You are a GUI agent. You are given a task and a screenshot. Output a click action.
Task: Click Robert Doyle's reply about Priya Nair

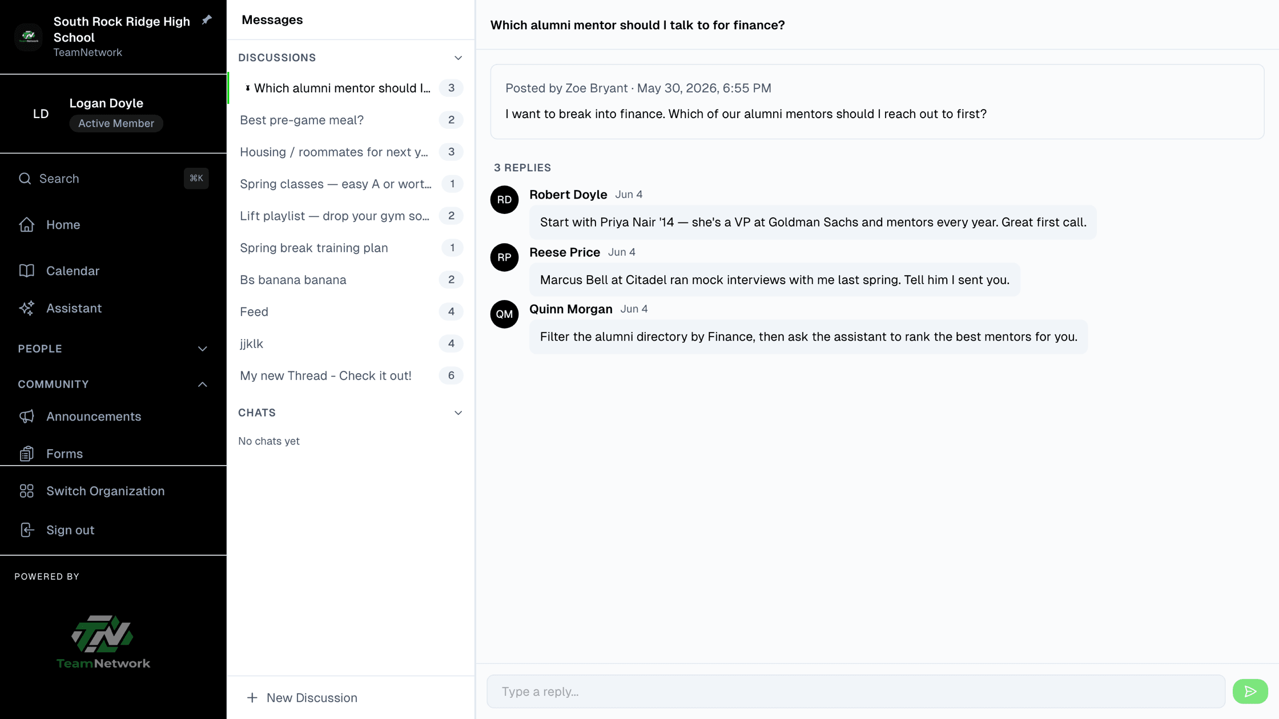(813, 222)
